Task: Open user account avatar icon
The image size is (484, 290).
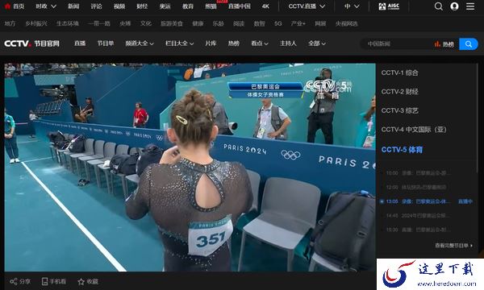Action: click(454, 6)
